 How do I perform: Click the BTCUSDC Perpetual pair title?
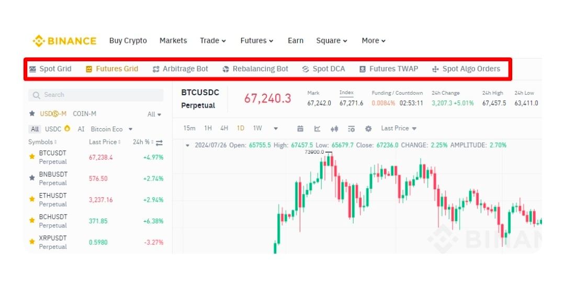pyautogui.click(x=200, y=99)
